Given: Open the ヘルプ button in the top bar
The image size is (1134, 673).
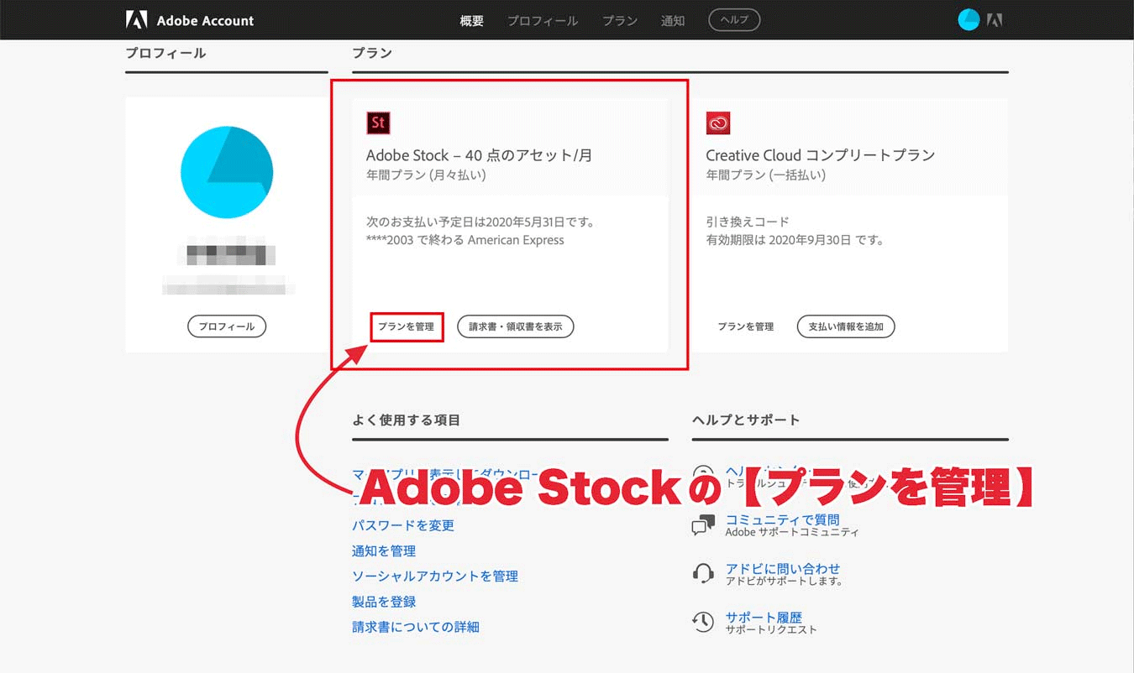Looking at the screenshot, I should [x=733, y=18].
